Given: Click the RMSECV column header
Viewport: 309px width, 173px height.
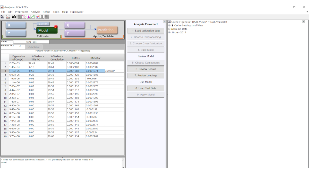Looking at the screenshot, I should pyautogui.click(x=95, y=58).
